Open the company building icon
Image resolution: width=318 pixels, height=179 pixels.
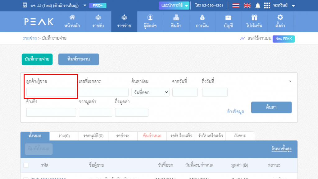coord(25,5)
